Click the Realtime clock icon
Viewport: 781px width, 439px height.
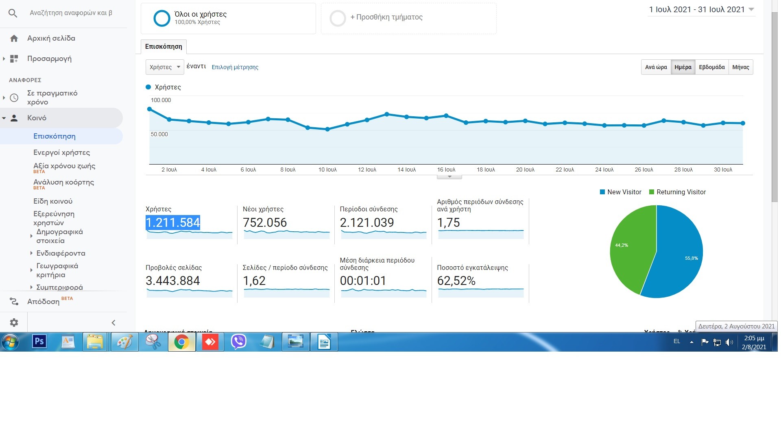(14, 98)
